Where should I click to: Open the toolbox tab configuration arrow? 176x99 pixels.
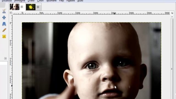(x=5, y=58)
